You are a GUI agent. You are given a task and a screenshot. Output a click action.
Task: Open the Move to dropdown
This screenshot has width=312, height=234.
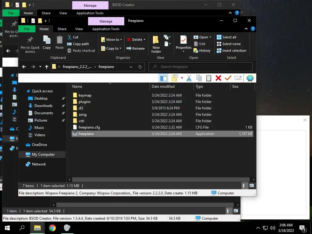pos(112,40)
